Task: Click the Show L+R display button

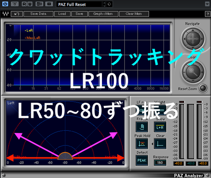Action: (160, 127)
